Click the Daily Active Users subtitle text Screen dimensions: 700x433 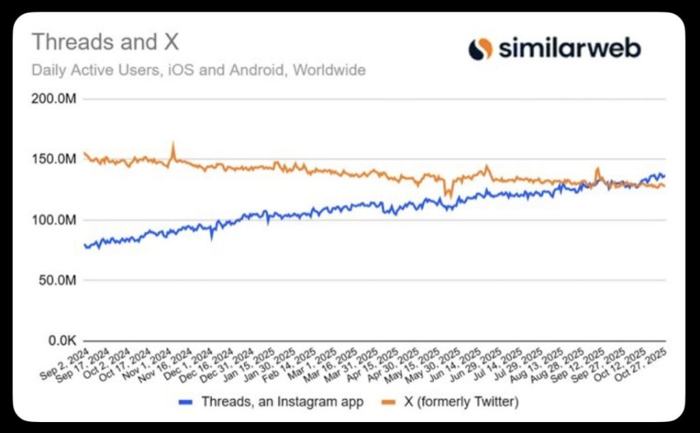[198, 70]
